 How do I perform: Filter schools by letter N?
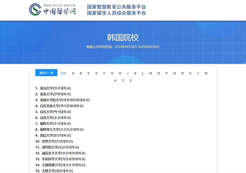pyautogui.click(x=159, y=73)
